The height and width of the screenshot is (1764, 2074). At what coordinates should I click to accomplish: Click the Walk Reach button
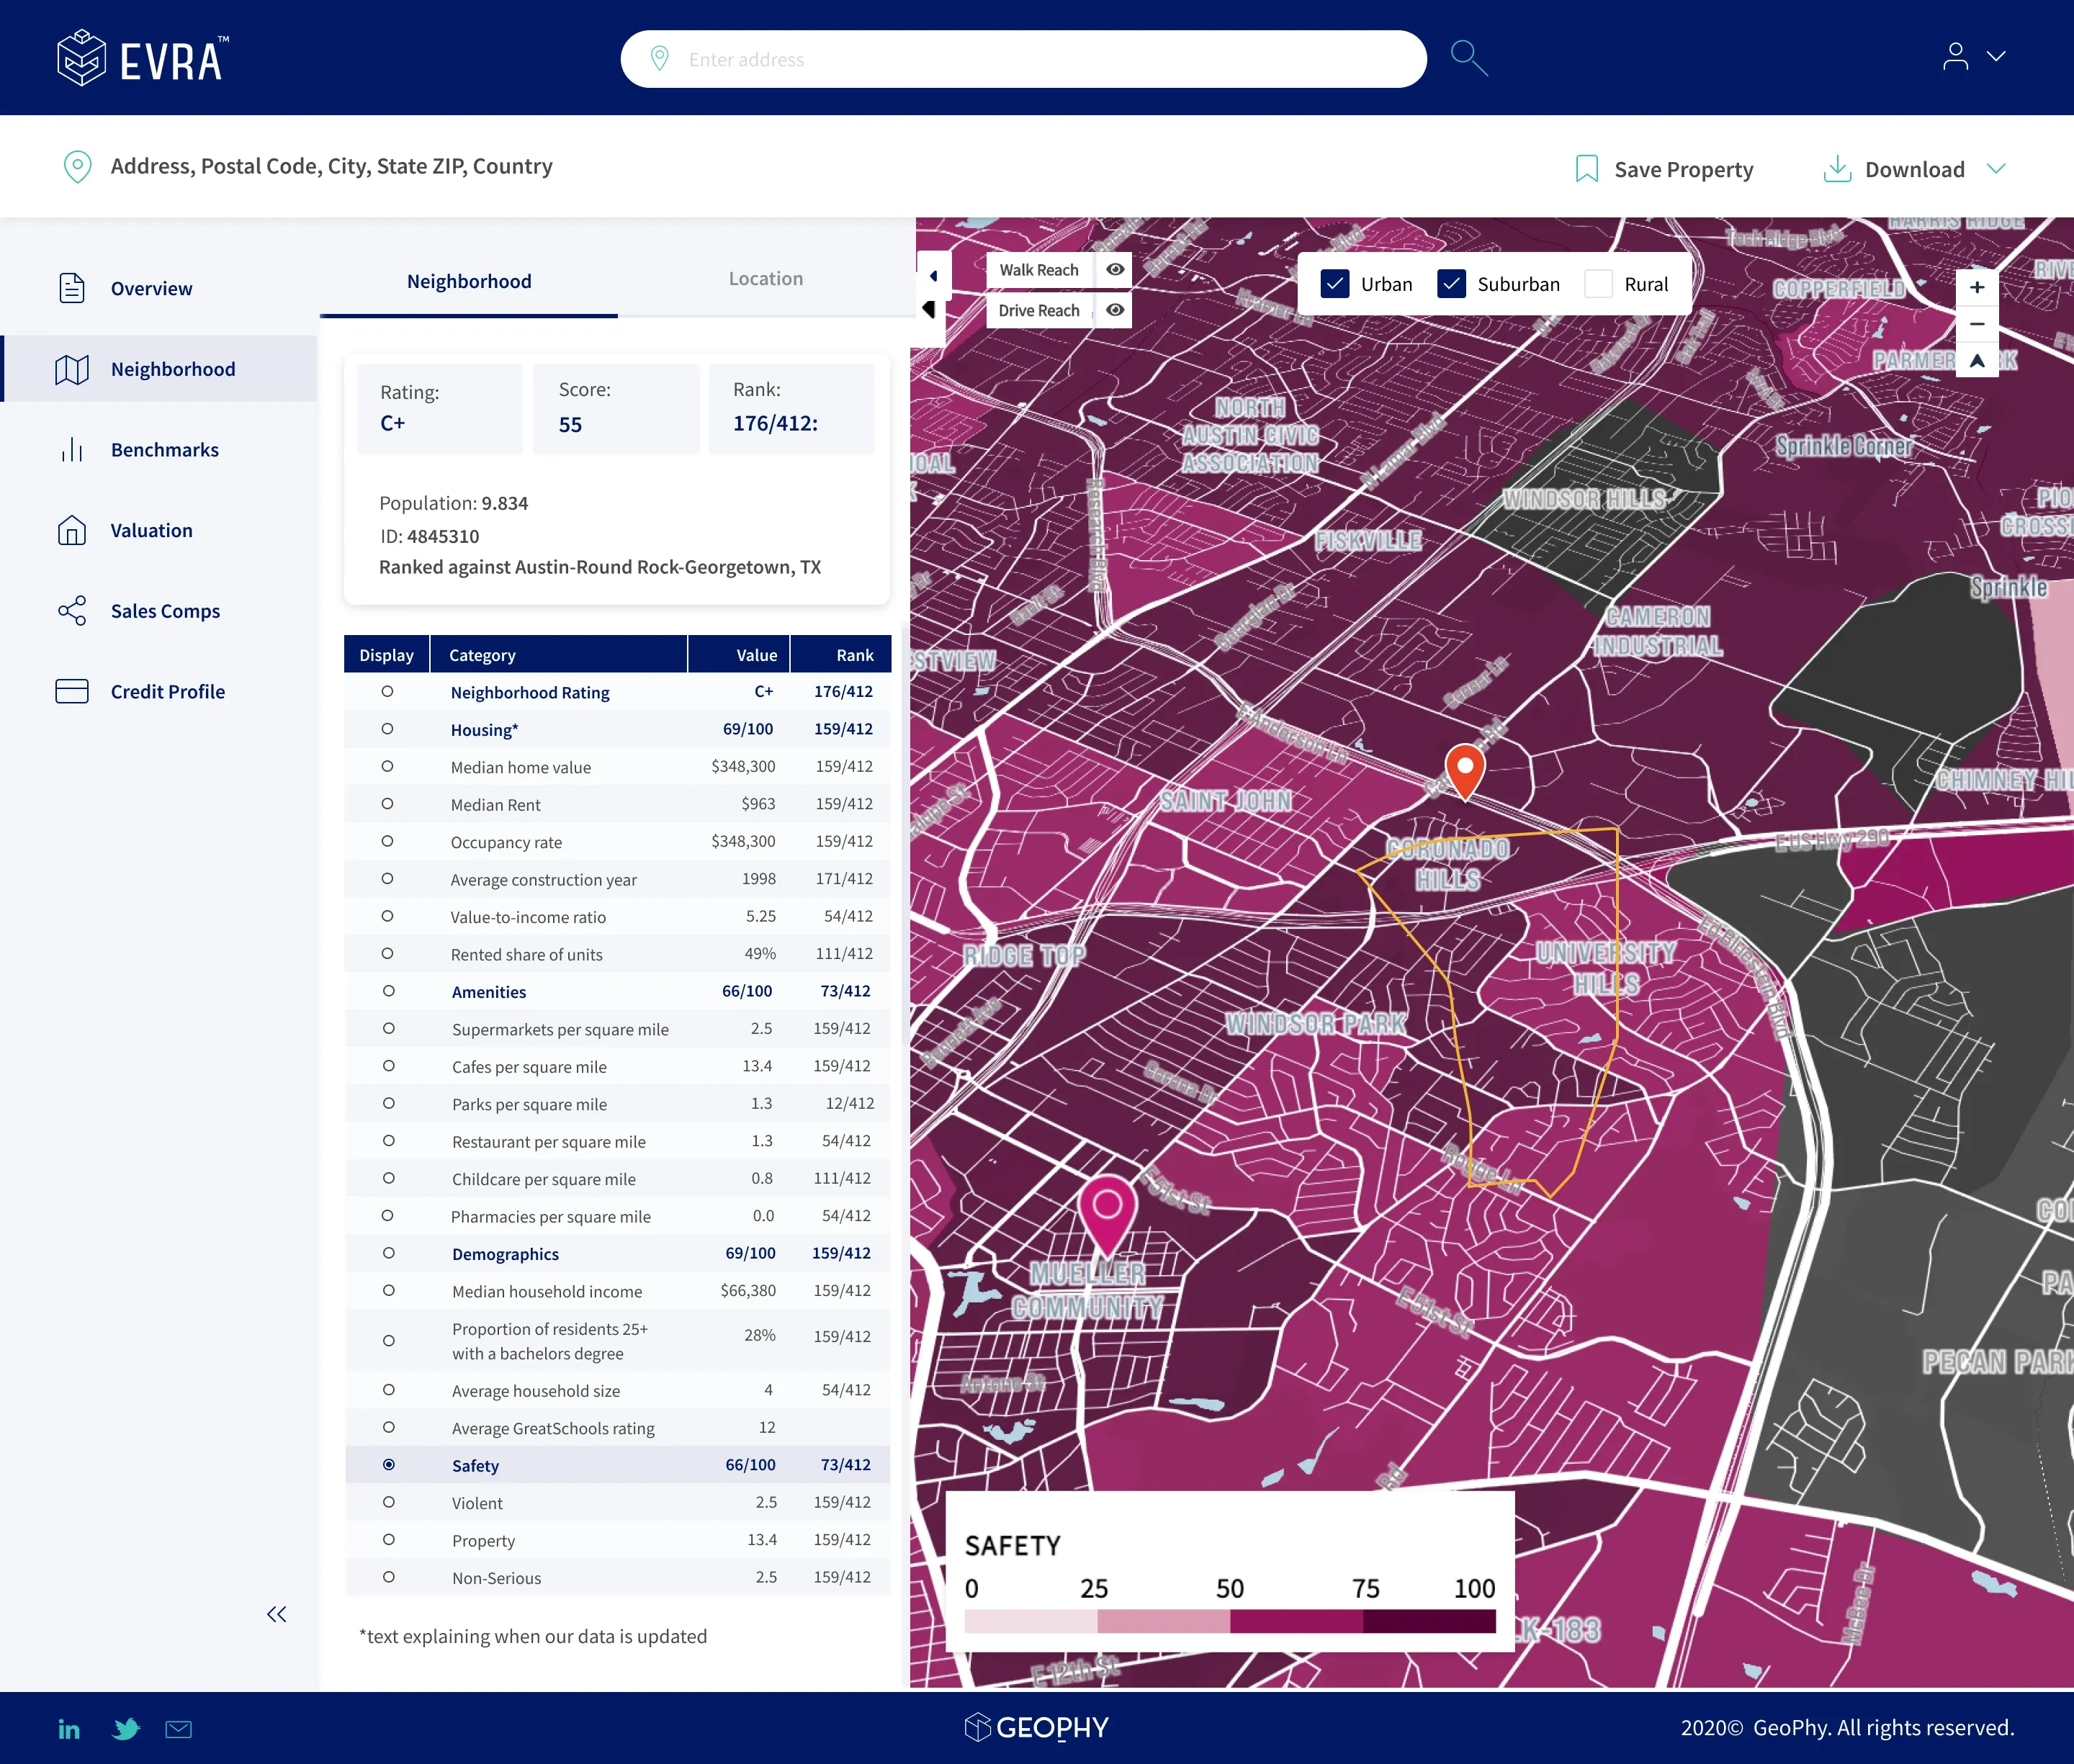tap(1039, 270)
